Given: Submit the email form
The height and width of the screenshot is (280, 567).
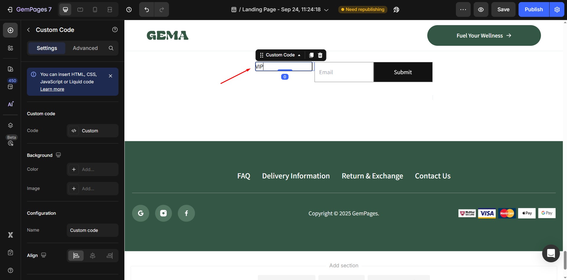Looking at the screenshot, I should click(403, 72).
